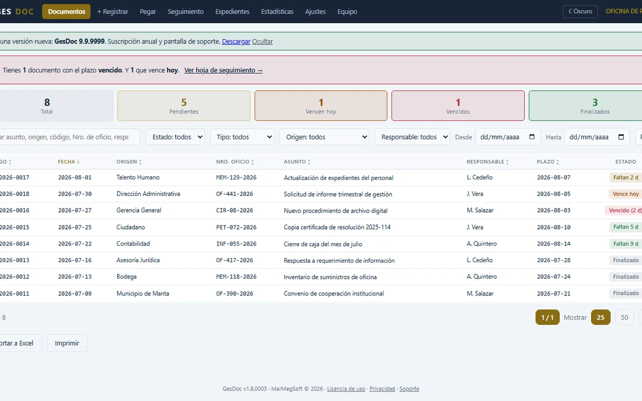Sort by the NRO. OFICIO column header
The image size is (642, 401).
[x=235, y=162]
